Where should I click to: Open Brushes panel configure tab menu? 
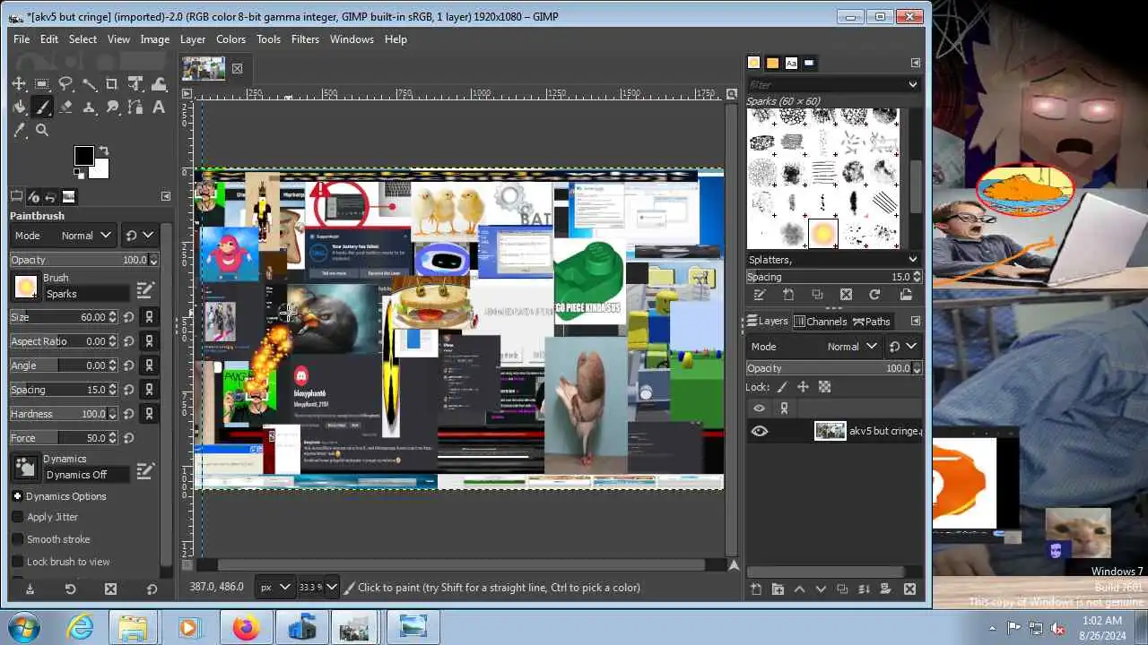click(915, 63)
